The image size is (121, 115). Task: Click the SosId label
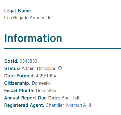point(11,61)
